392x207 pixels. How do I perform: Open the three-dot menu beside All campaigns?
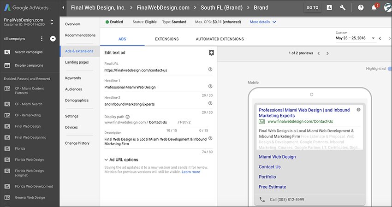coord(42,39)
